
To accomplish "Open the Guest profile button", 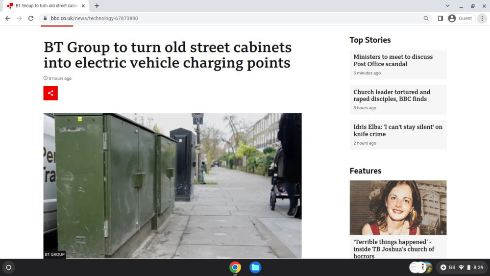I will coord(461,19).
